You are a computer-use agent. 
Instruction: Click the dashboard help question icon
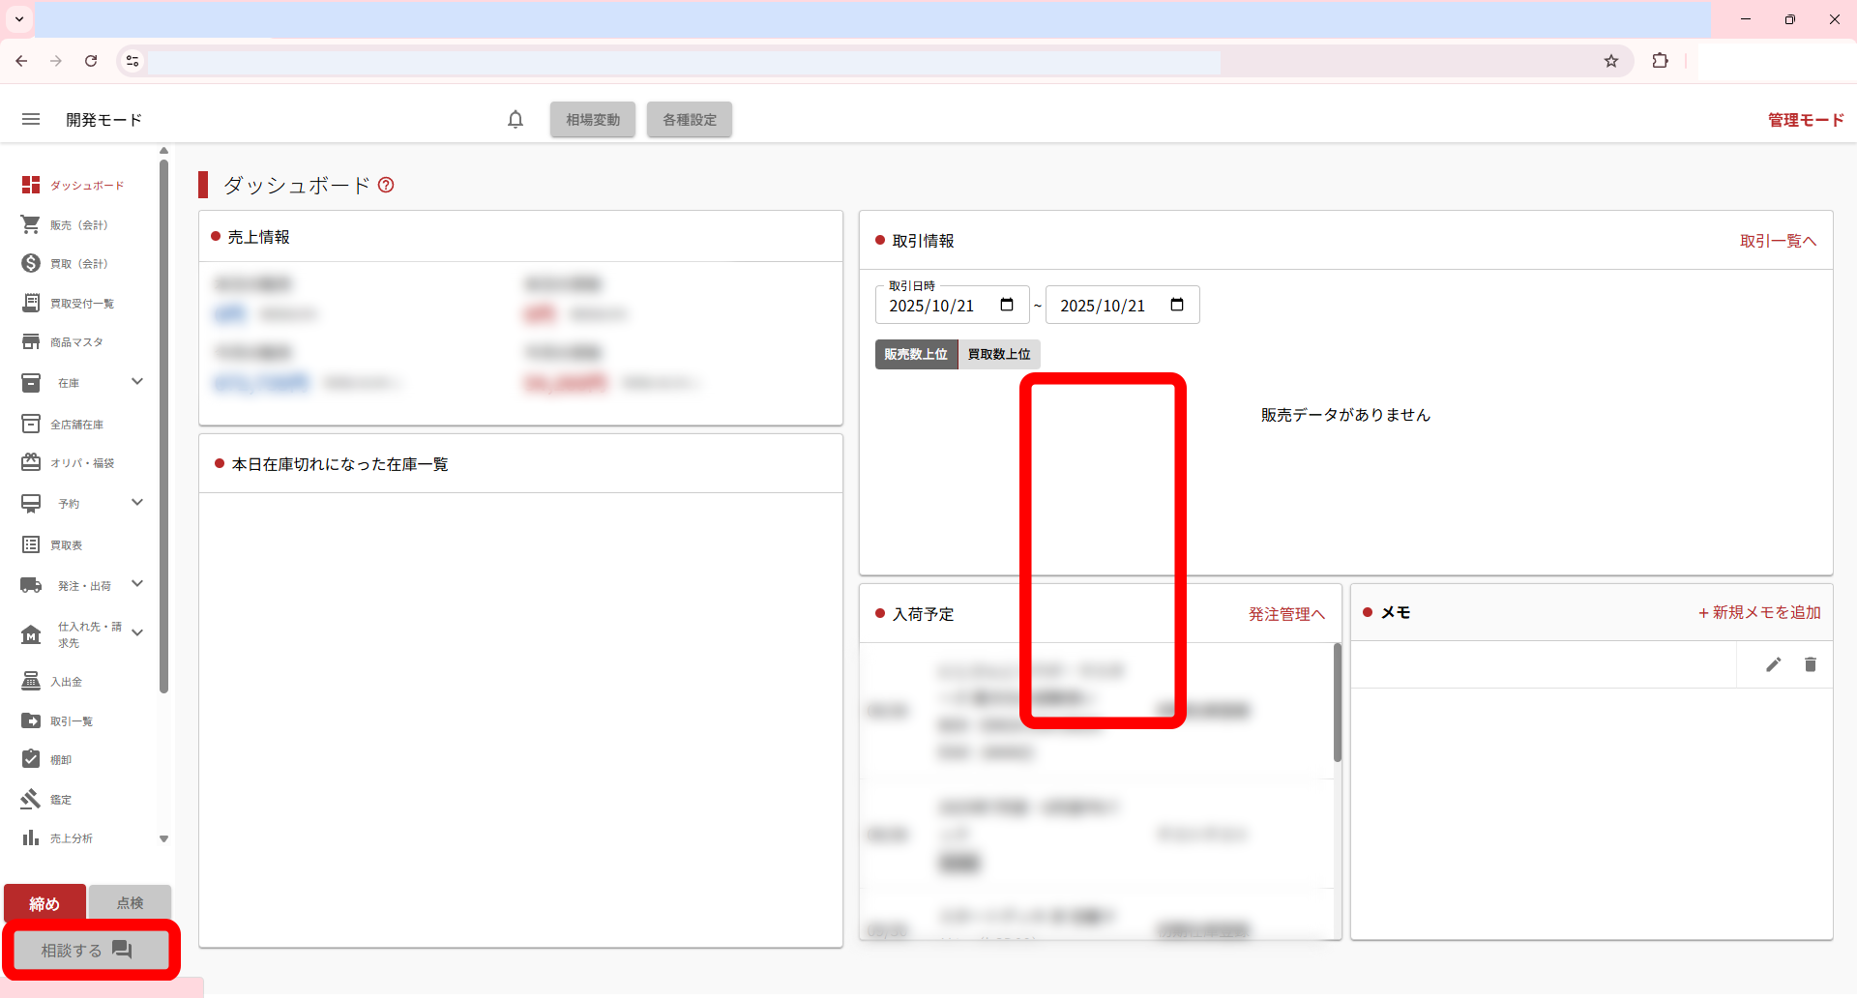pyautogui.click(x=386, y=185)
